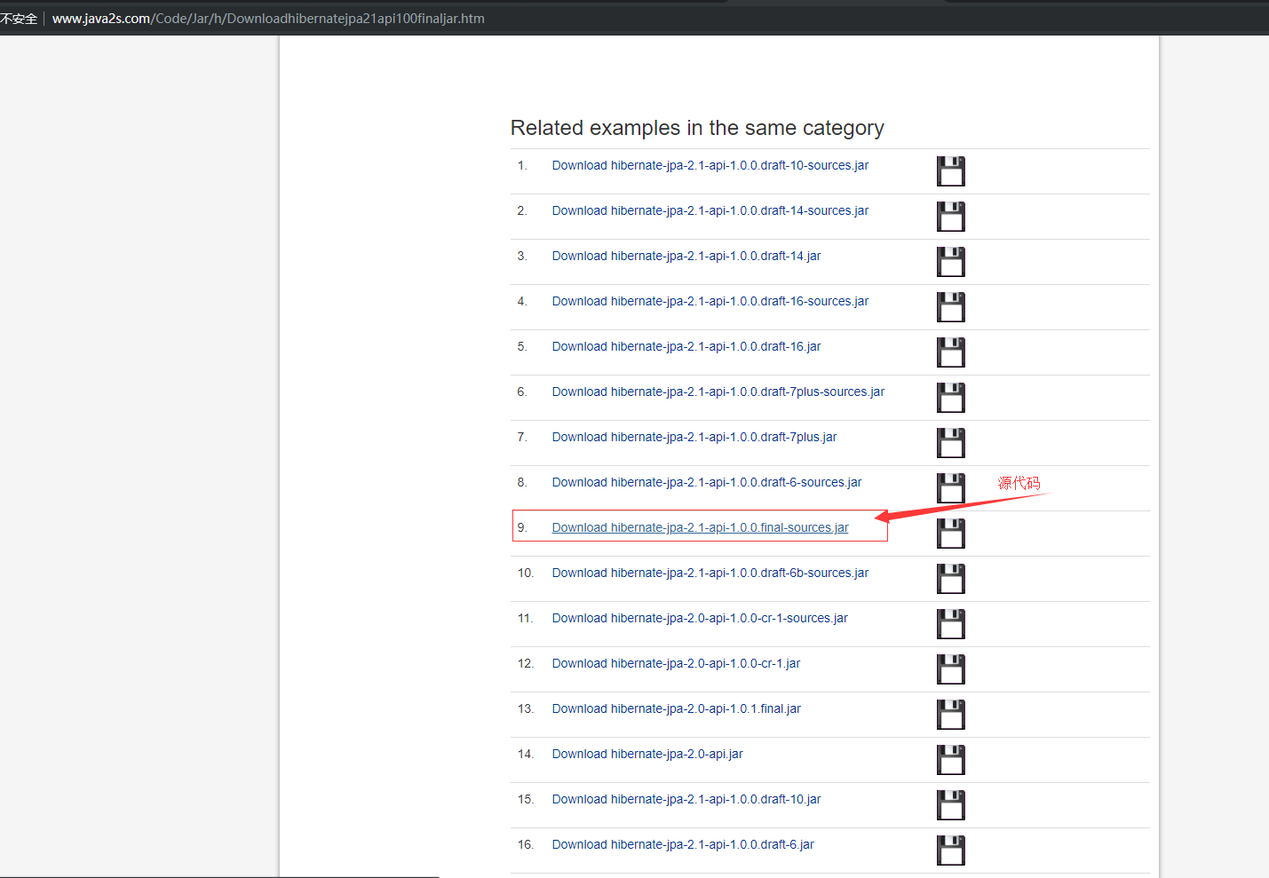Click the Download hibernate-jpa-2.0-api-1.0.0-cr-1-sources.jar link

(x=700, y=618)
